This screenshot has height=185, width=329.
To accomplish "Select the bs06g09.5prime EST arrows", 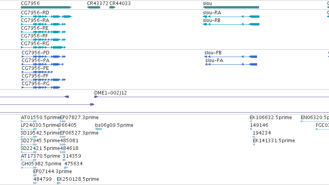I will [98, 129].
